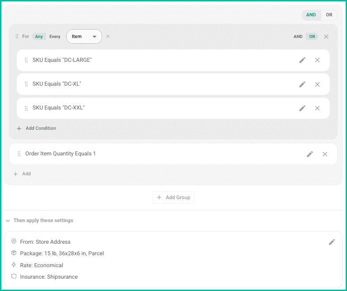Delete the SKU Equals "DC-XL" condition
This screenshot has height=291, width=347.
coord(317,84)
